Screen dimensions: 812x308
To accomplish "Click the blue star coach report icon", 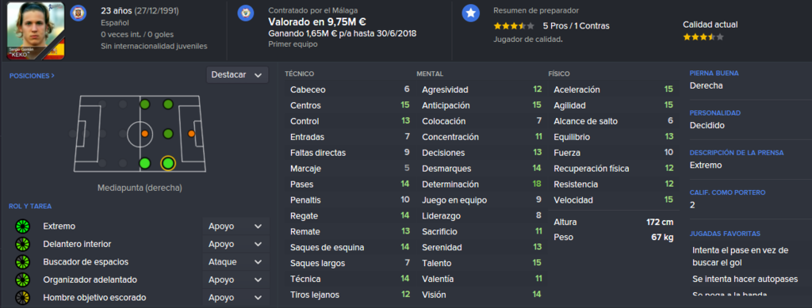I will click(470, 13).
